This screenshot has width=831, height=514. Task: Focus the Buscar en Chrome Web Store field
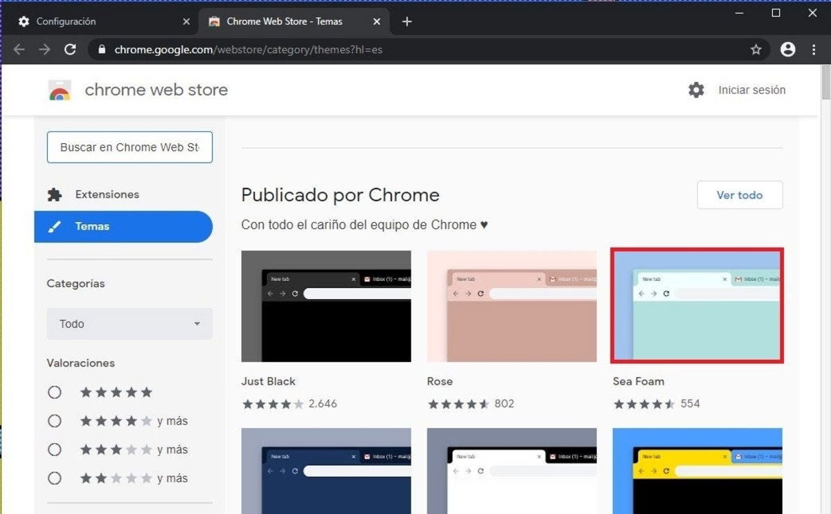129,147
